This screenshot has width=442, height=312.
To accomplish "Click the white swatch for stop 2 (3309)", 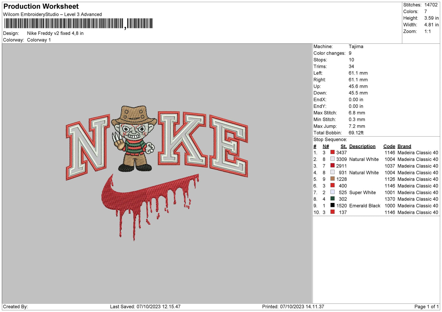I will click(x=332, y=159).
